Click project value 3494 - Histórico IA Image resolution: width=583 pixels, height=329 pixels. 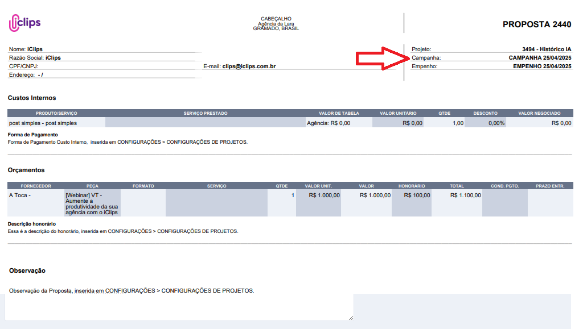click(x=547, y=49)
